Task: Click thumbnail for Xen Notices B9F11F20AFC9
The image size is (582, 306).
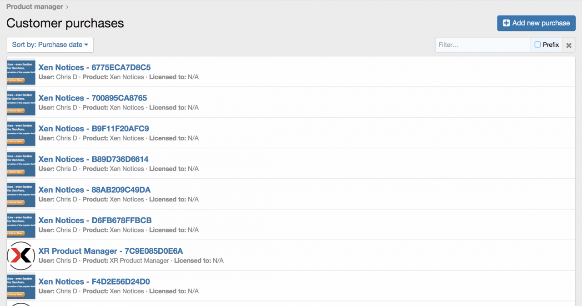Action: click(21, 133)
